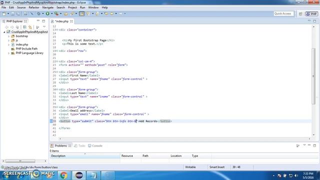320x180 pixels.
Task: Open the Run menu
Action: (x=82, y=7)
